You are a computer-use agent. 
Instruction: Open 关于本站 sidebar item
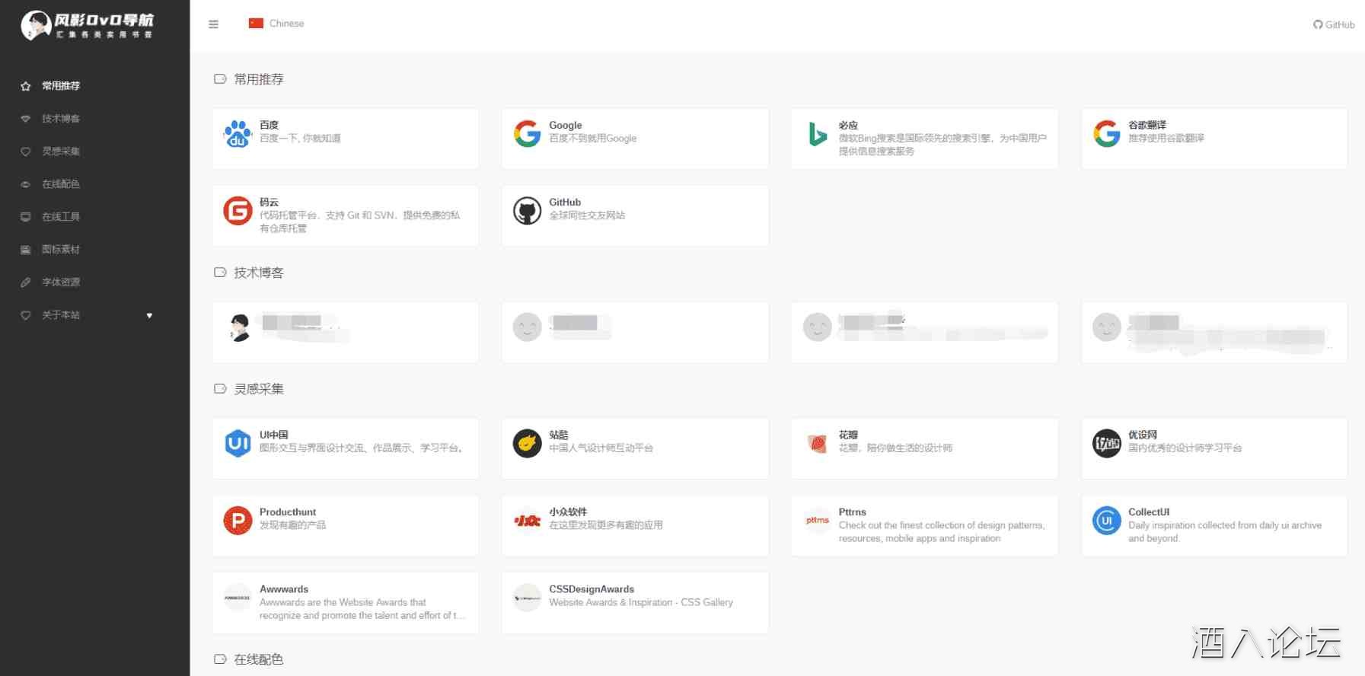point(61,315)
